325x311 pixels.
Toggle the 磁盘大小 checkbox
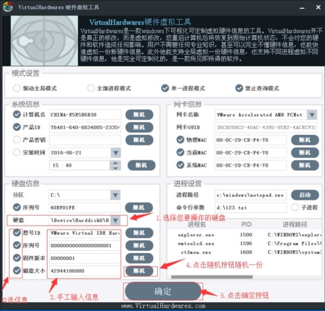click(x=17, y=270)
